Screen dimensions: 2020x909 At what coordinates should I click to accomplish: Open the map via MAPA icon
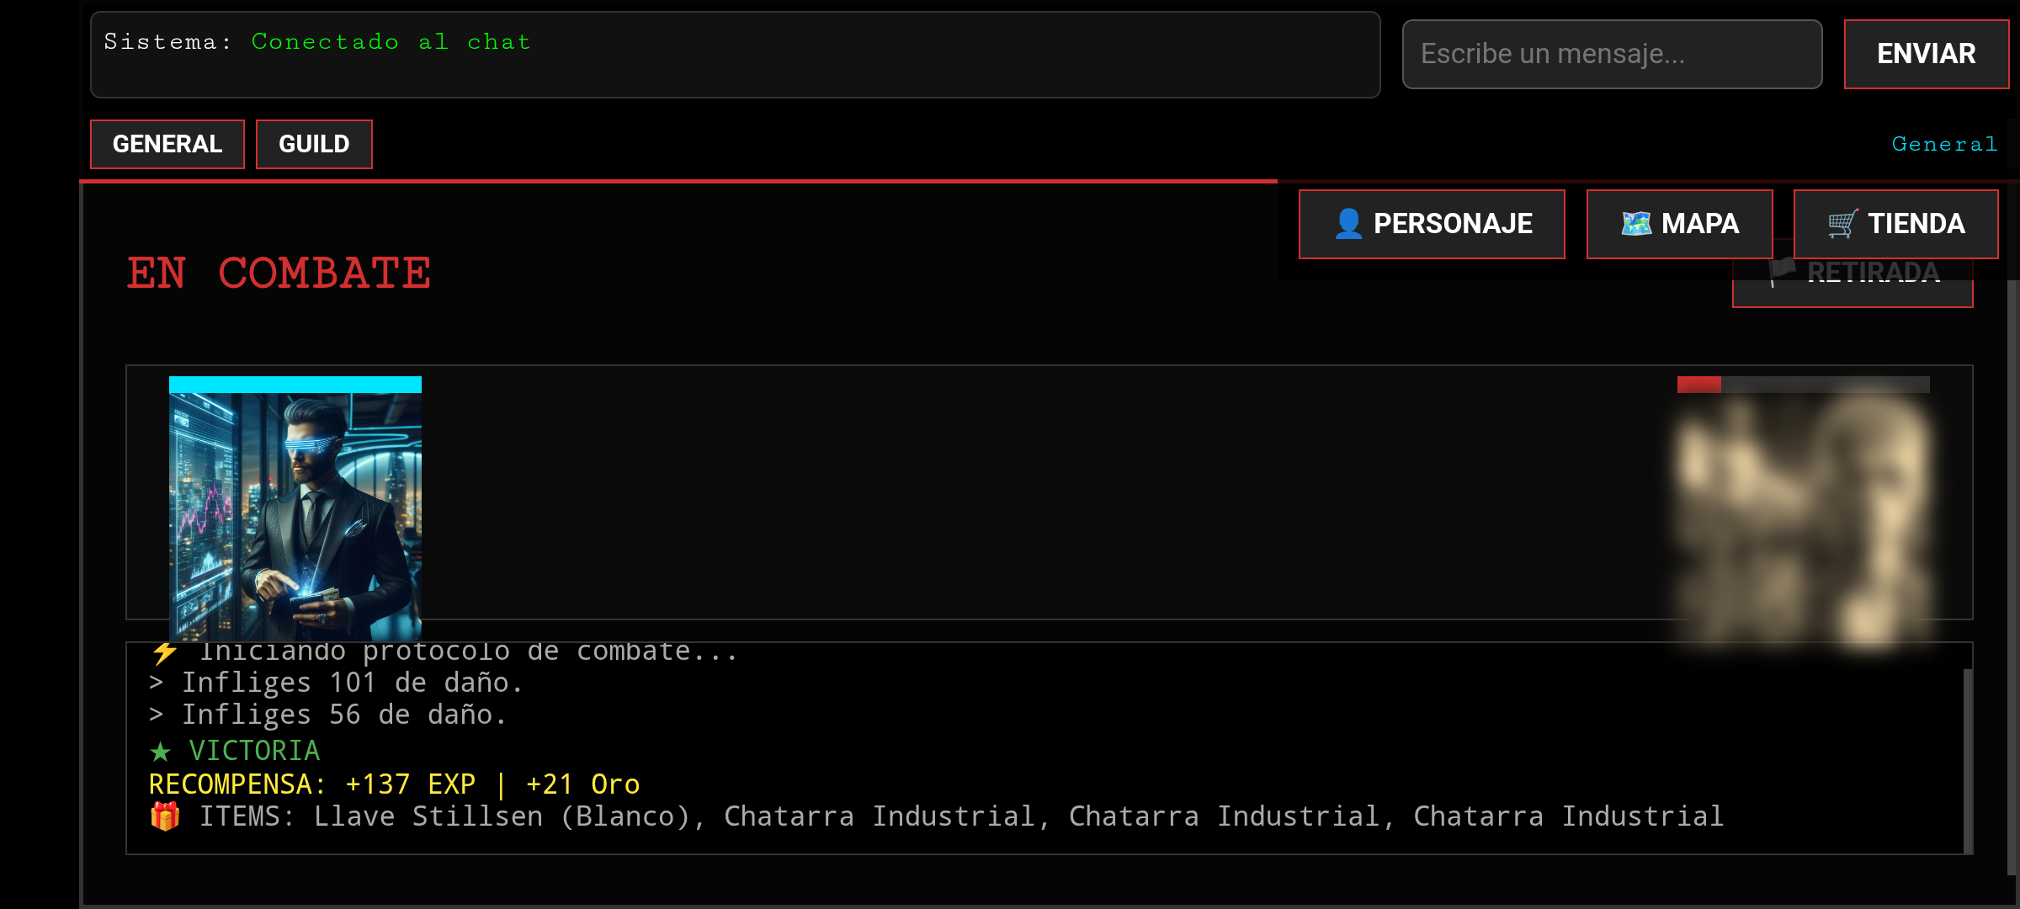point(1636,224)
